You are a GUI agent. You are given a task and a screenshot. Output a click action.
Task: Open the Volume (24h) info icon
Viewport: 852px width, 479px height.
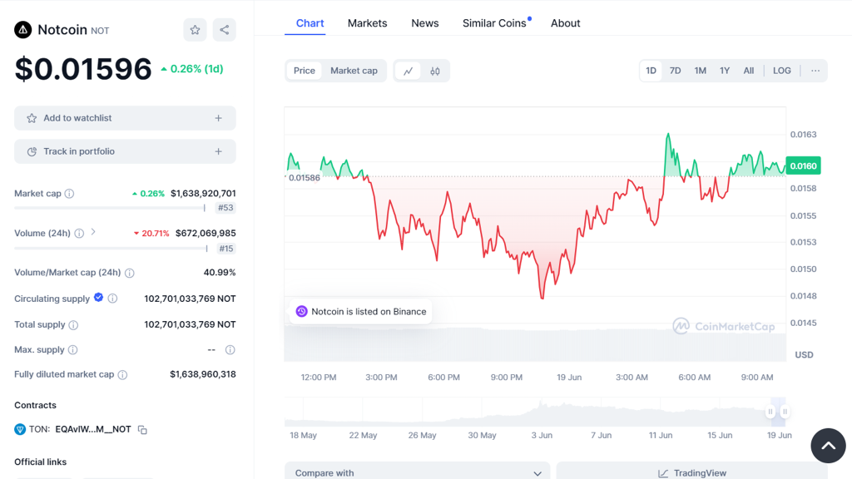(x=79, y=234)
